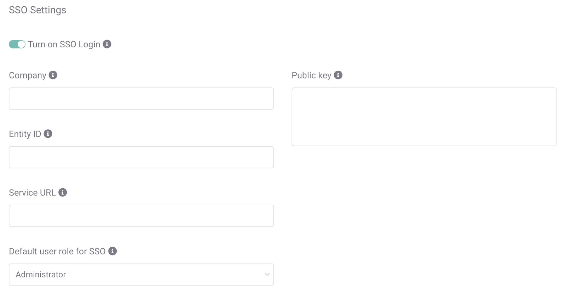The height and width of the screenshot is (300, 566).
Task: Open the Service URL info icon
Action: click(63, 192)
